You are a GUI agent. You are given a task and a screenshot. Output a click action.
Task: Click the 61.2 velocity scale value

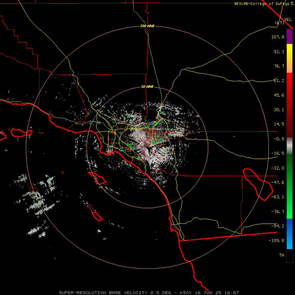279,81
